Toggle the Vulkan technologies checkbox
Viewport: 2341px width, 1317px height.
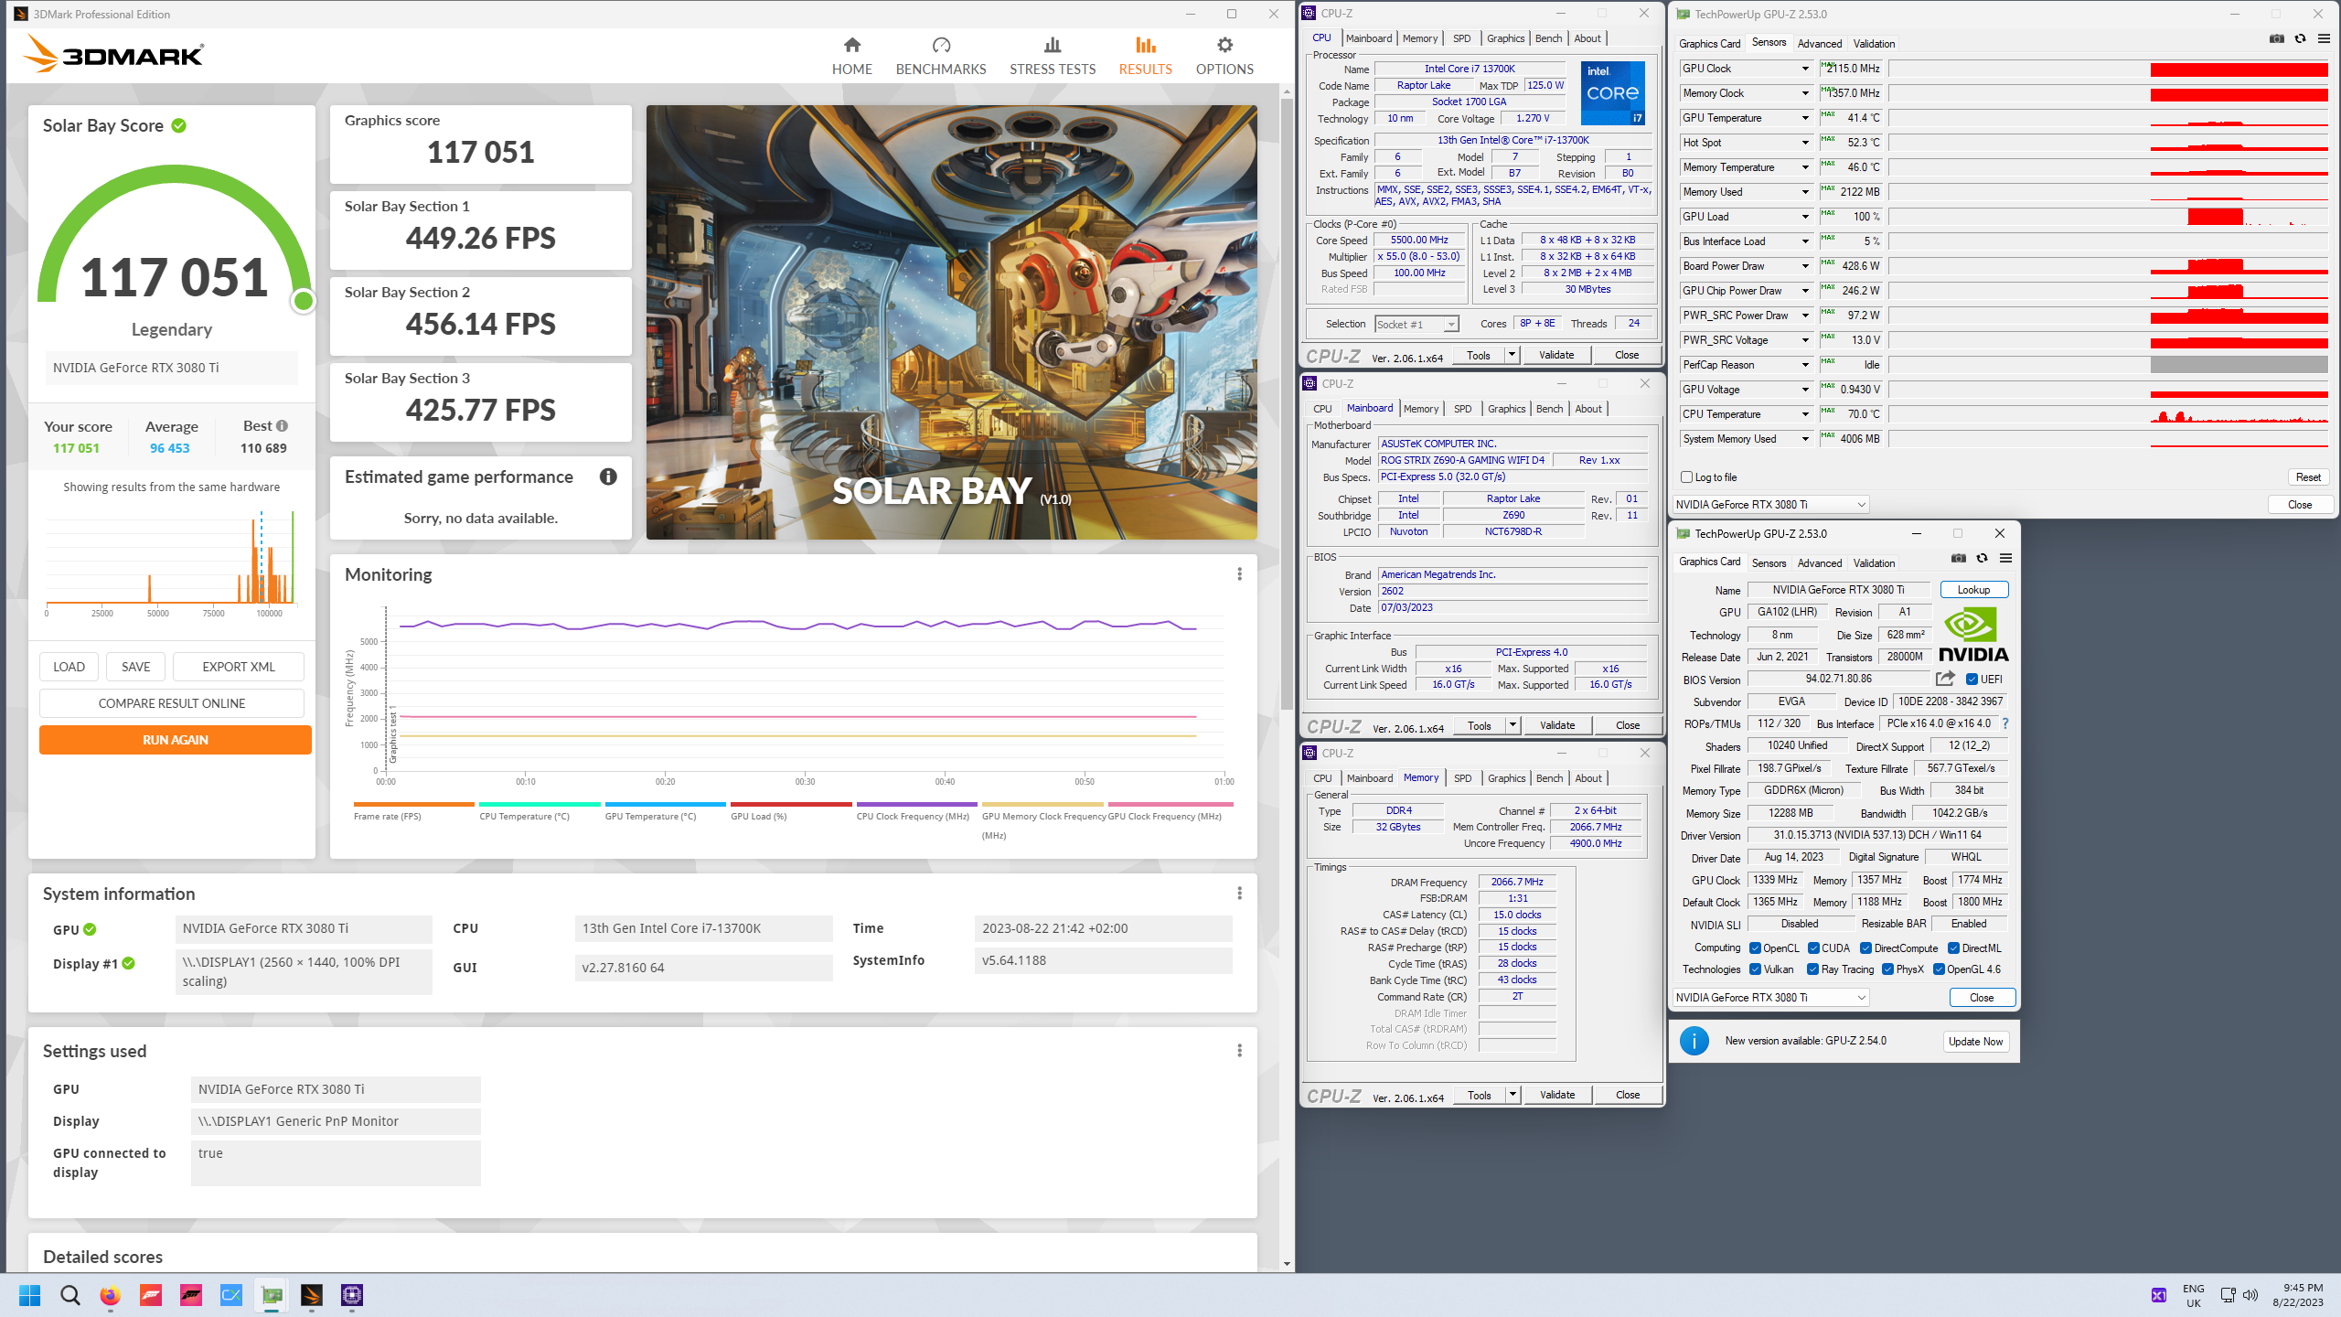[x=1756, y=969]
